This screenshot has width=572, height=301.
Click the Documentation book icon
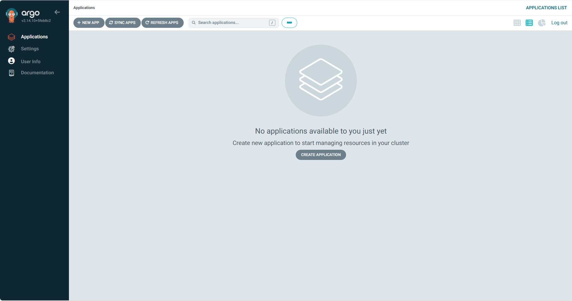(x=11, y=73)
